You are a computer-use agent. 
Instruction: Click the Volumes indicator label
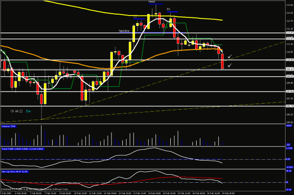pyautogui.click(x=8, y=126)
